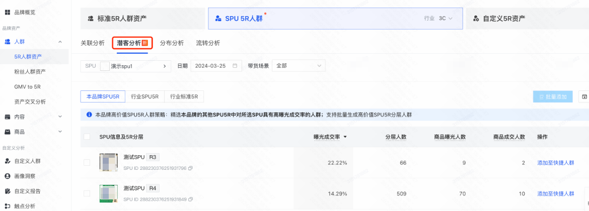Screen dimensions: 589x211
Task: Sort by 曝光成交率 arrow
Action: [x=345, y=137]
